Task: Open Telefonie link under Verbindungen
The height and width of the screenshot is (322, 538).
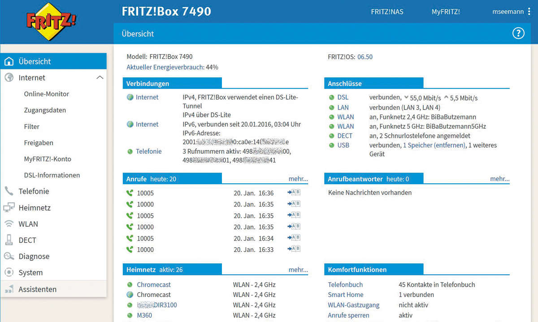Action: pyautogui.click(x=149, y=152)
